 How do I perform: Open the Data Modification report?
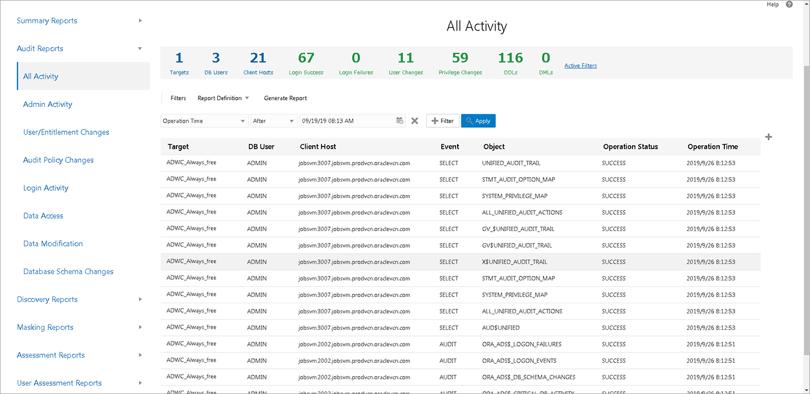tap(53, 244)
